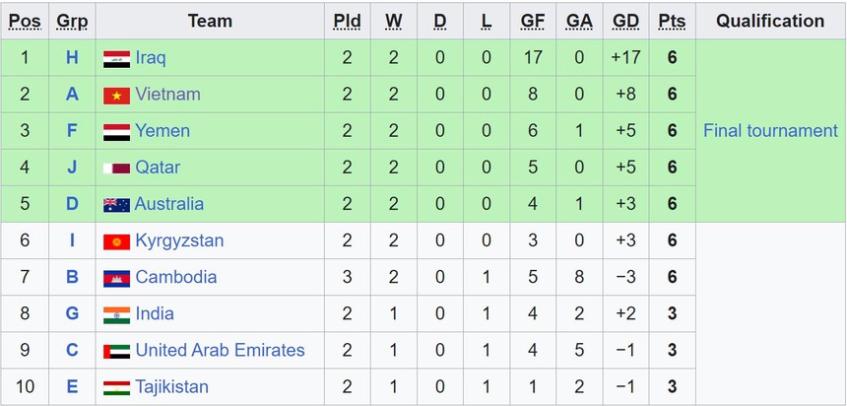Screen dimensions: 847x406
Task: Click the Kyrgyzstan flag icon
Action: tap(116, 241)
